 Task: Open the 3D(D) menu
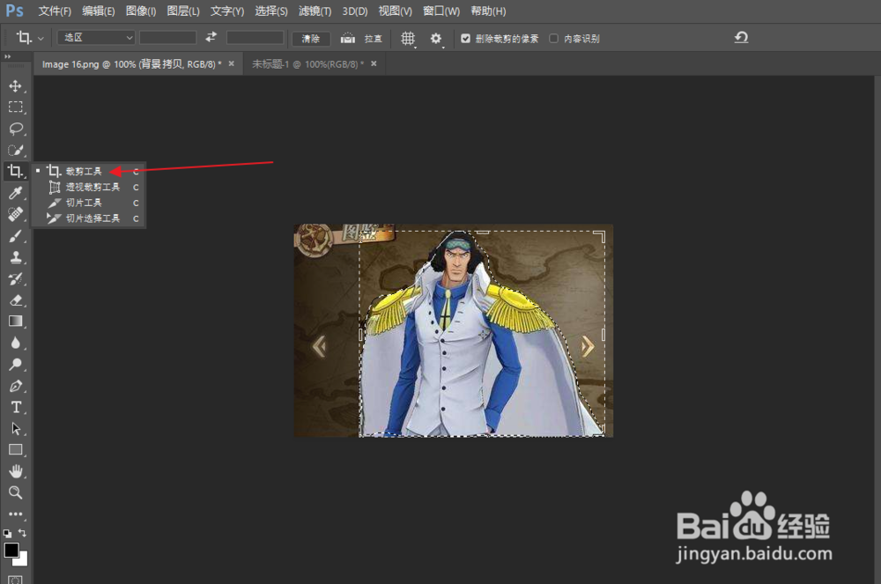(354, 11)
